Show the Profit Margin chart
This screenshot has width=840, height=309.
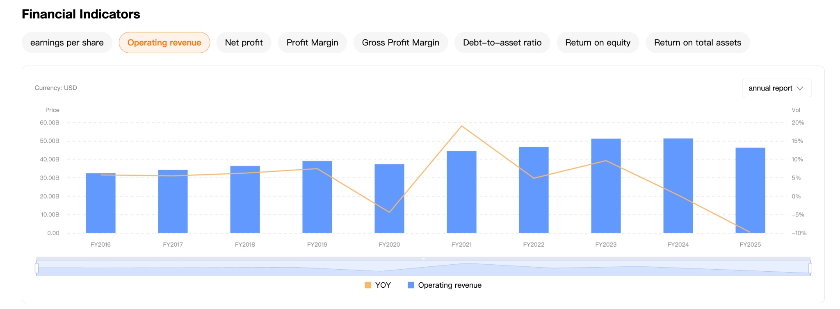pos(312,43)
